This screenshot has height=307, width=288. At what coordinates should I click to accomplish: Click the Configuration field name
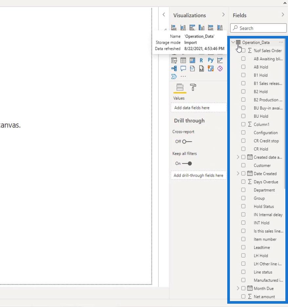click(x=266, y=133)
